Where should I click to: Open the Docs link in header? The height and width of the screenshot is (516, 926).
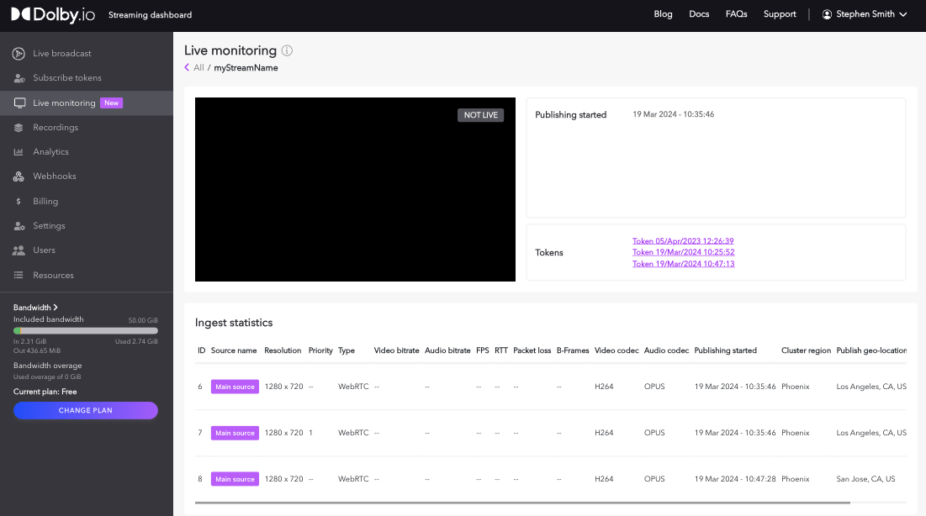click(x=699, y=14)
